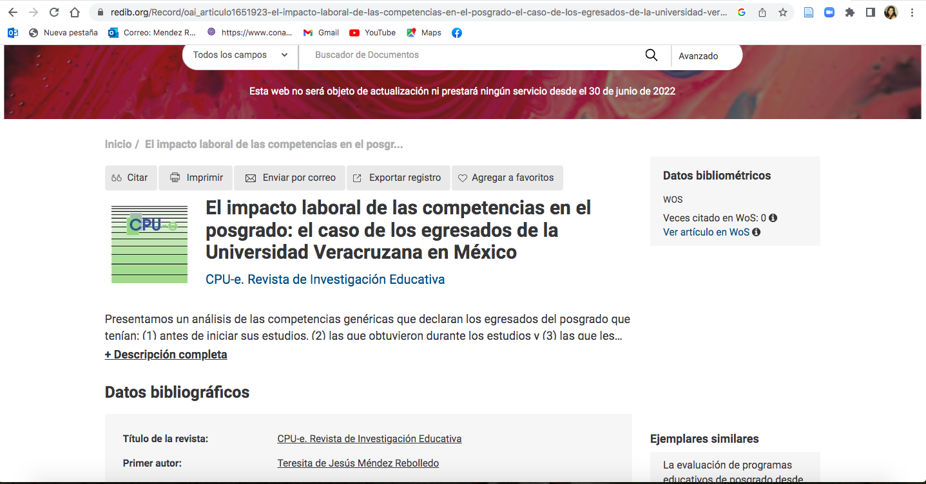This screenshot has height=484, width=926.
Task: Go to Inicio breadcrumb
Action: click(x=118, y=145)
